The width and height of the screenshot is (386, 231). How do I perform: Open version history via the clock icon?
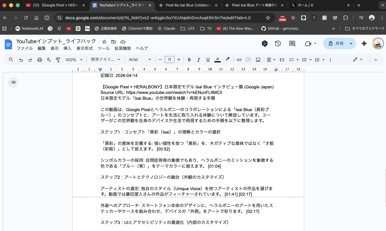point(278,43)
